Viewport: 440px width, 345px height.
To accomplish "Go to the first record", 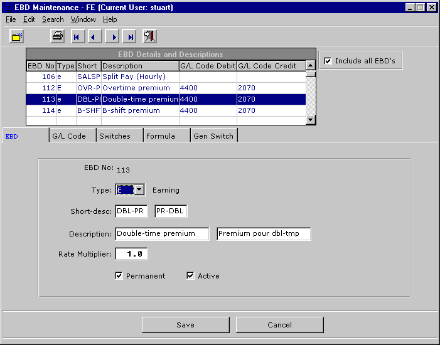I will 77,36.
